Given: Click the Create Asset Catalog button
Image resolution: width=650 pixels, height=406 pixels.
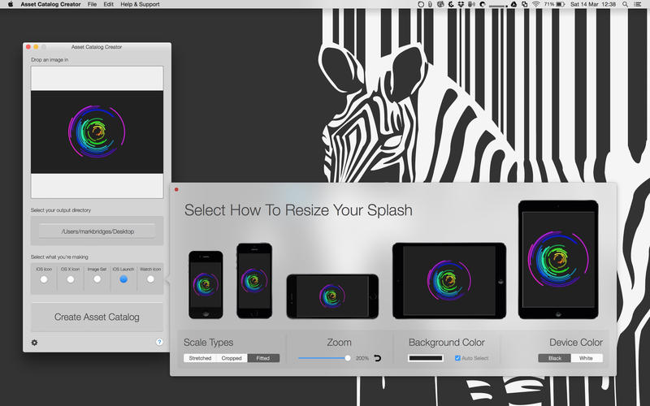Looking at the screenshot, I should tap(97, 317).
